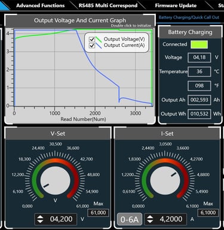224x230 pixels.
Task: Click Output Ah field 002,593
Action: [x=199, y=100]
